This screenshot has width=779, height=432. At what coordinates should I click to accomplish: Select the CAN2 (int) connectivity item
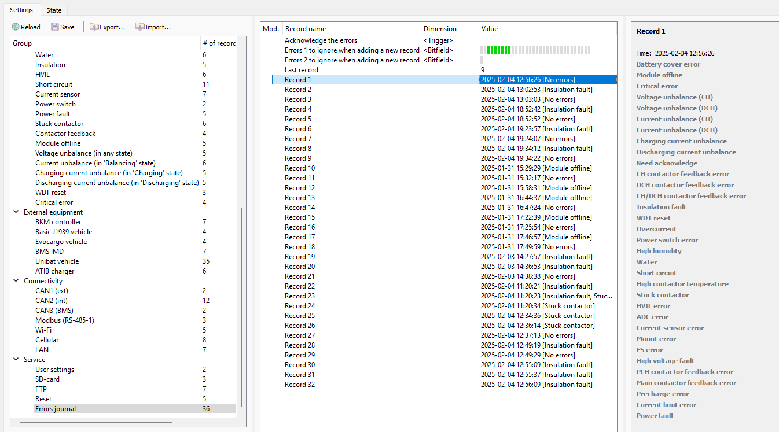pyautogui.click(x=52, y=301)
